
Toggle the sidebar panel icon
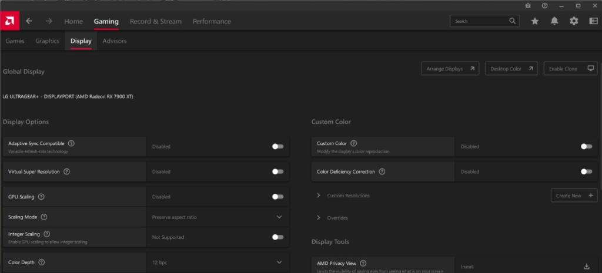[592, 21]
